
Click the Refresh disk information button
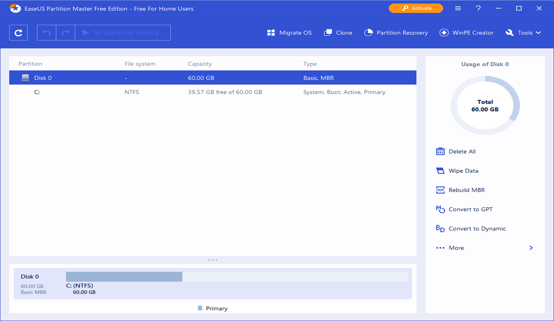pos(19,33)
